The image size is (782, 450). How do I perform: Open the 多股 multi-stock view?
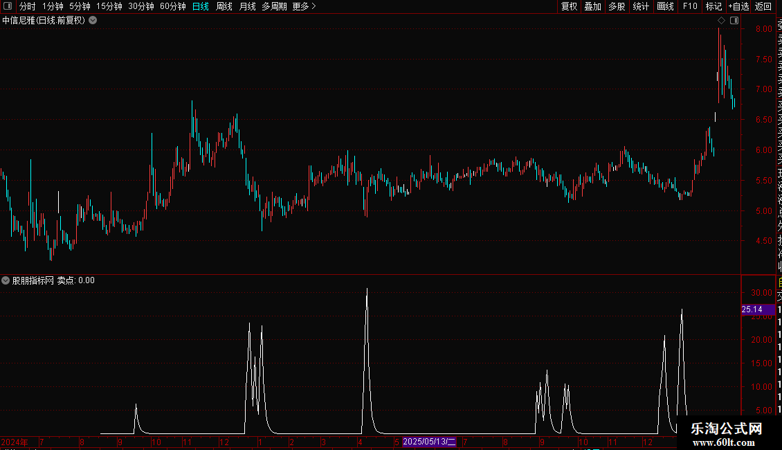pyautogui.click(x=617, y=6)
